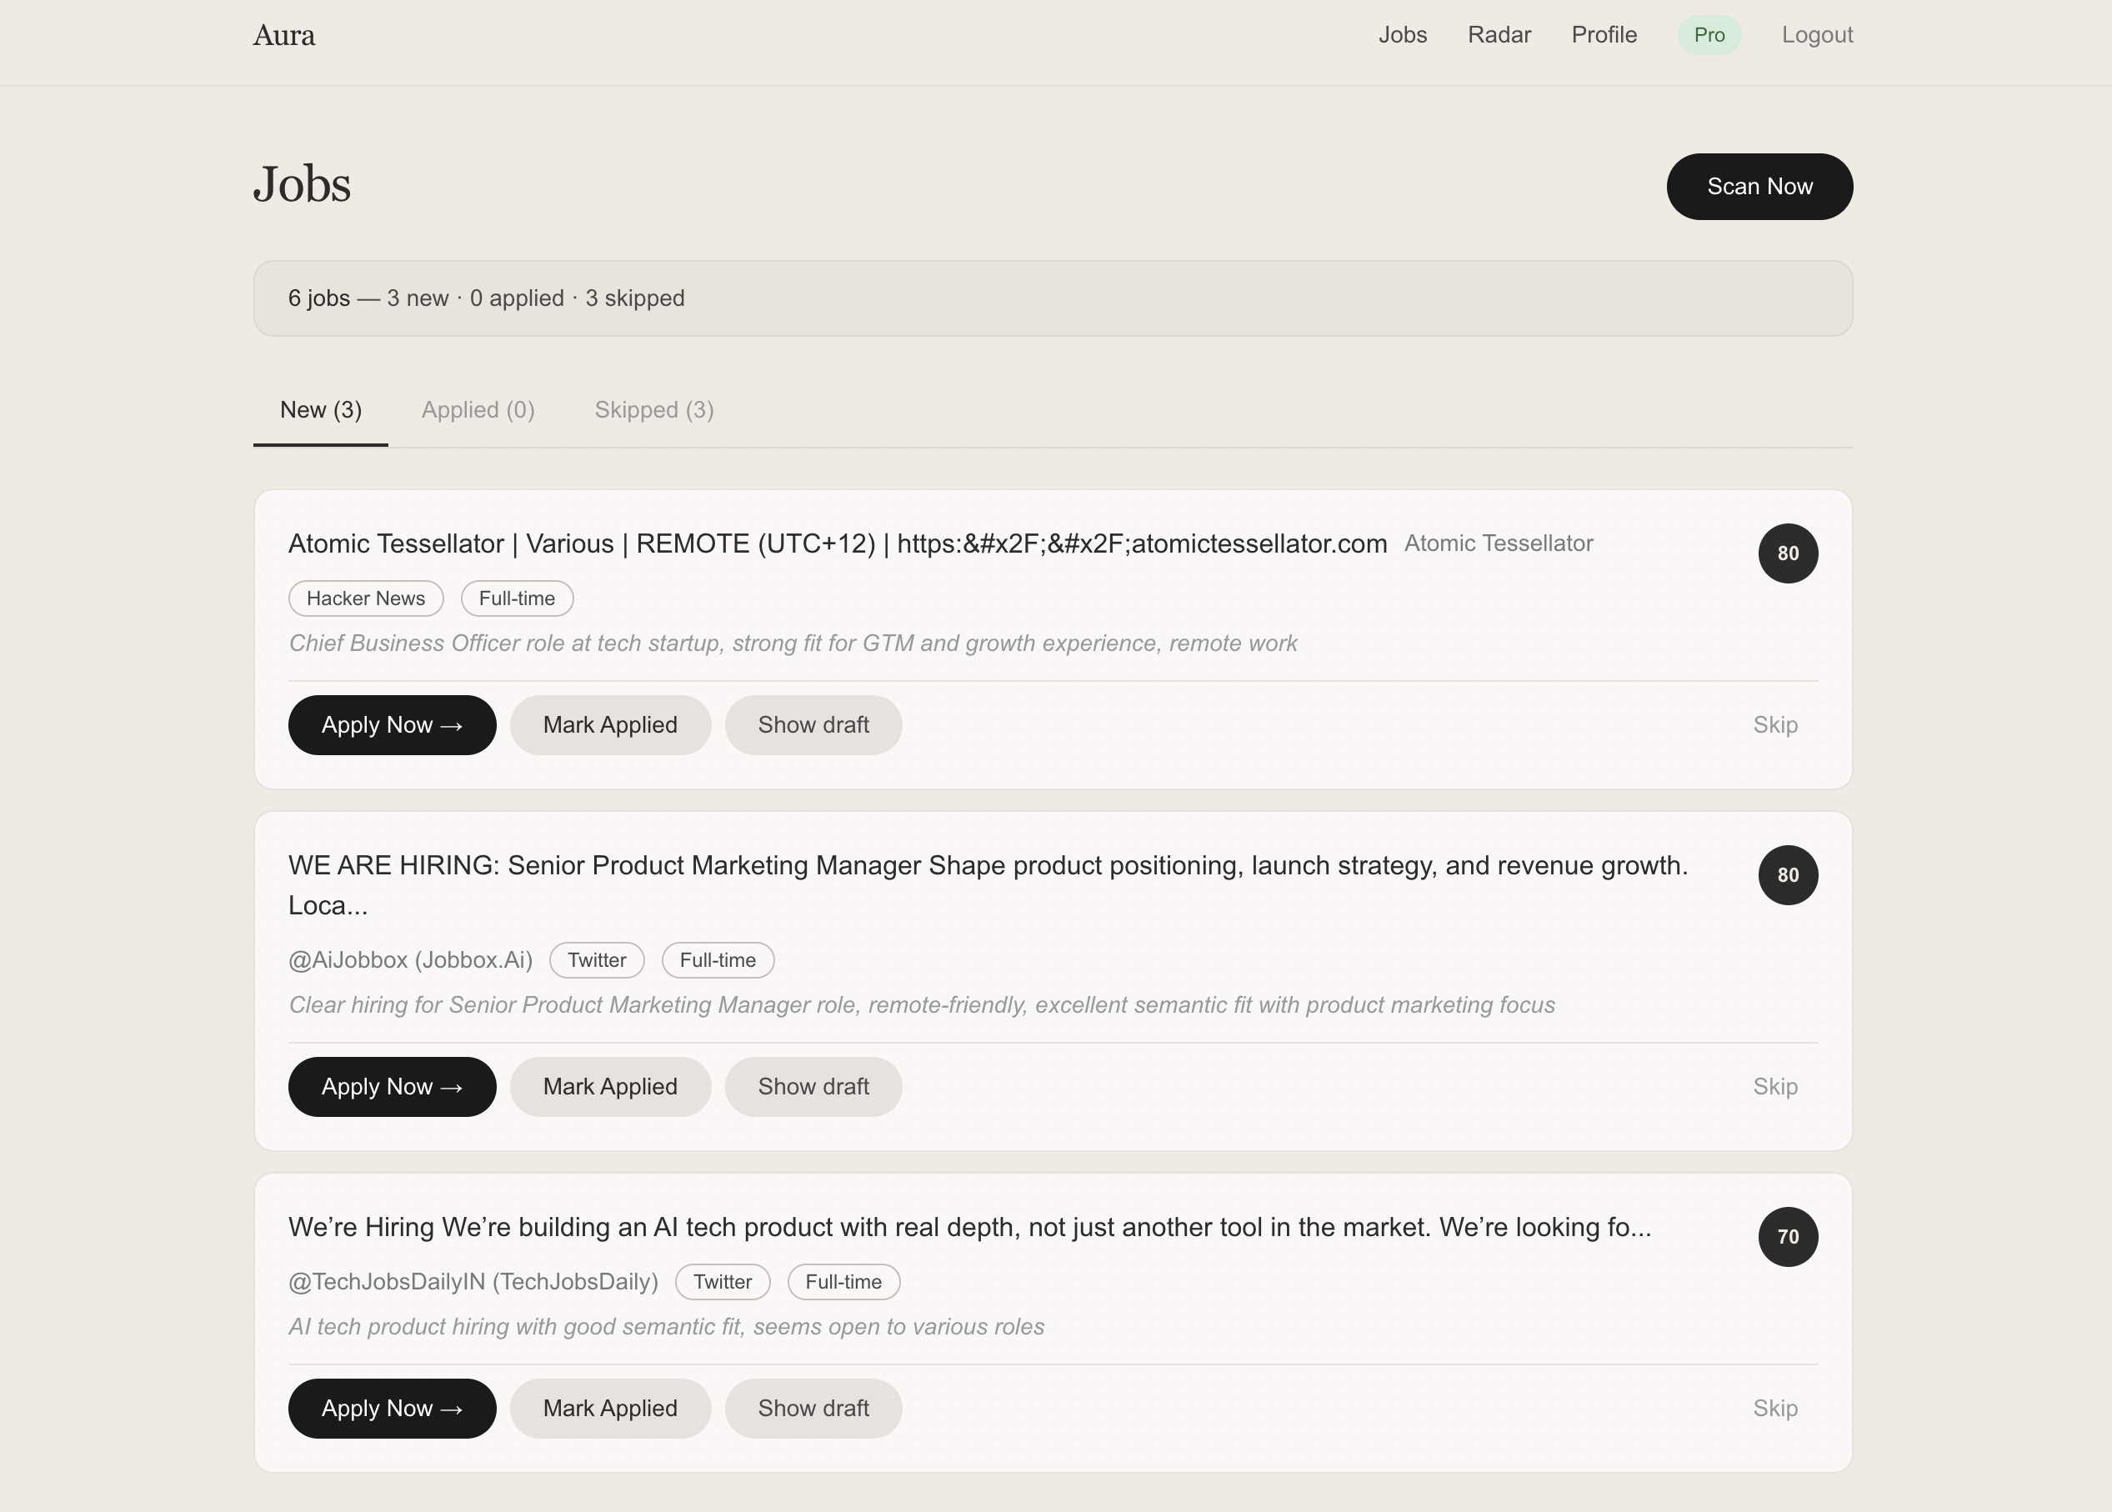Image resolution: width=2112 pixels, height=1512 pixels.
Task: Log out using the Logout link
Action: coord(1816,35)
